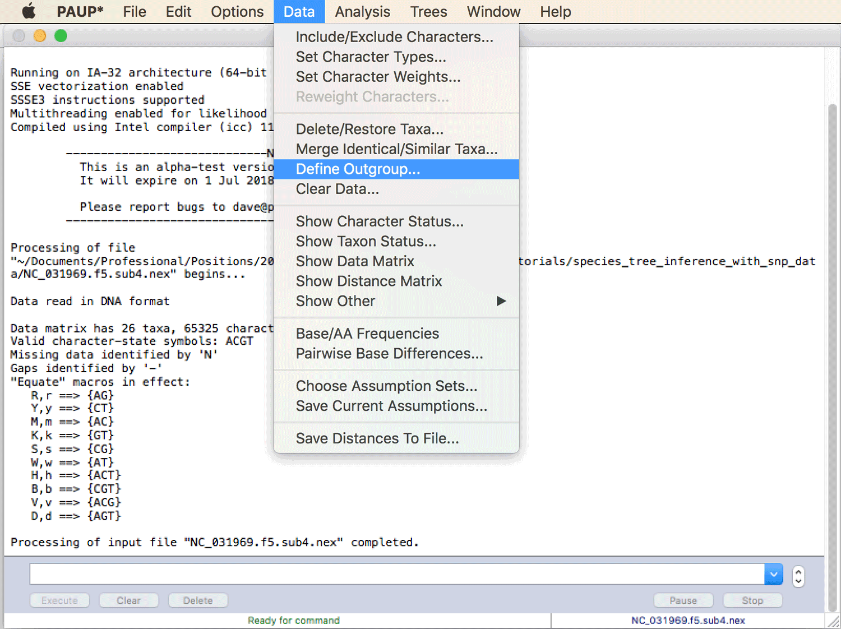Open the Options menu

[x=237, y=11]
